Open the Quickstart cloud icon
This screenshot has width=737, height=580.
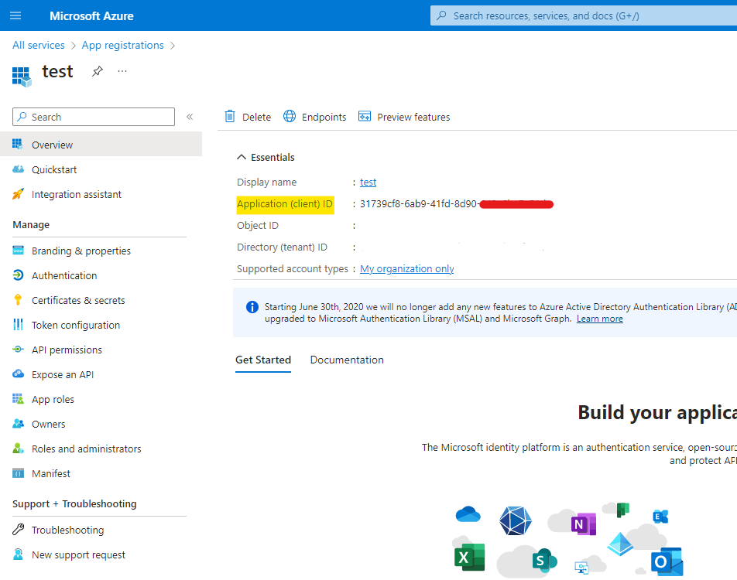click(18, 169)
